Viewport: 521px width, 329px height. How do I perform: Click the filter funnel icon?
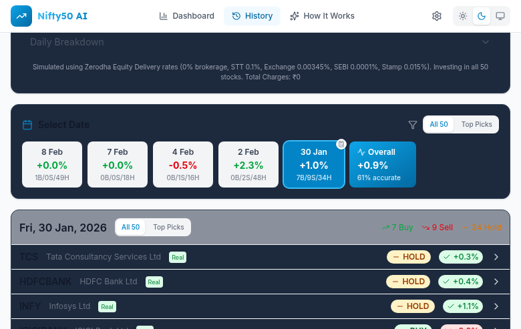[413, 125]
